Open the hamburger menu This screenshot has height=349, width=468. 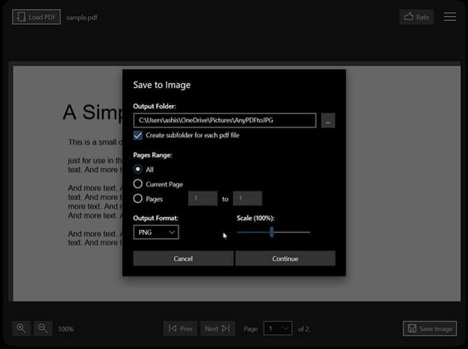(x=450, y=17)
